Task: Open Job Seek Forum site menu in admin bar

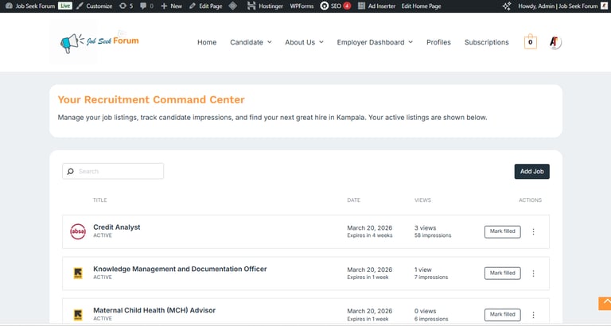Action: pyautogui.click(x=30, y=6)
